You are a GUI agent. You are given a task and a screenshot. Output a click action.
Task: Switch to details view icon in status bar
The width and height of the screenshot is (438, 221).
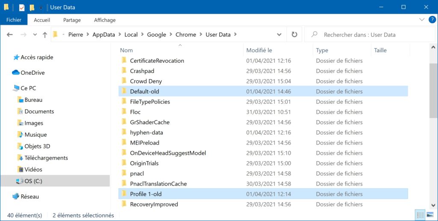(420, 215)
